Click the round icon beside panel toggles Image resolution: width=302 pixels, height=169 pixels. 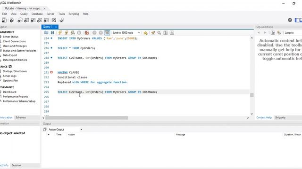pos(290,20)
